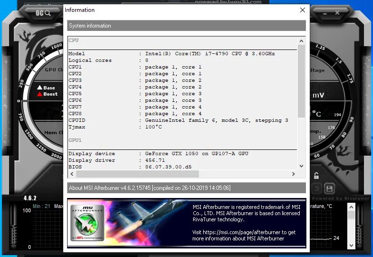Viewport: 373px width, 257px height.
Task: Select the CPU2 package row
Action: click(135, 74)
